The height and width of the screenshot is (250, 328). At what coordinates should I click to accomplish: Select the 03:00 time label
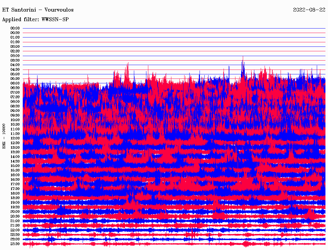(15, 56)
